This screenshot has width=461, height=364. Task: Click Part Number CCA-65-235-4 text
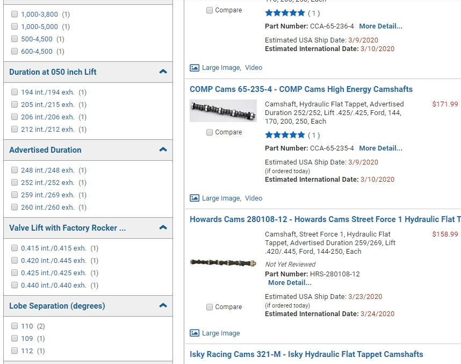click(x=309, y=148)
